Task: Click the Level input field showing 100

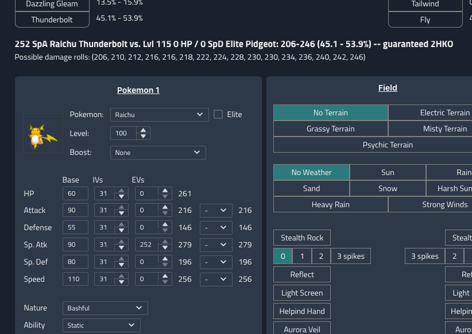Action: click(x=123, y=133)
